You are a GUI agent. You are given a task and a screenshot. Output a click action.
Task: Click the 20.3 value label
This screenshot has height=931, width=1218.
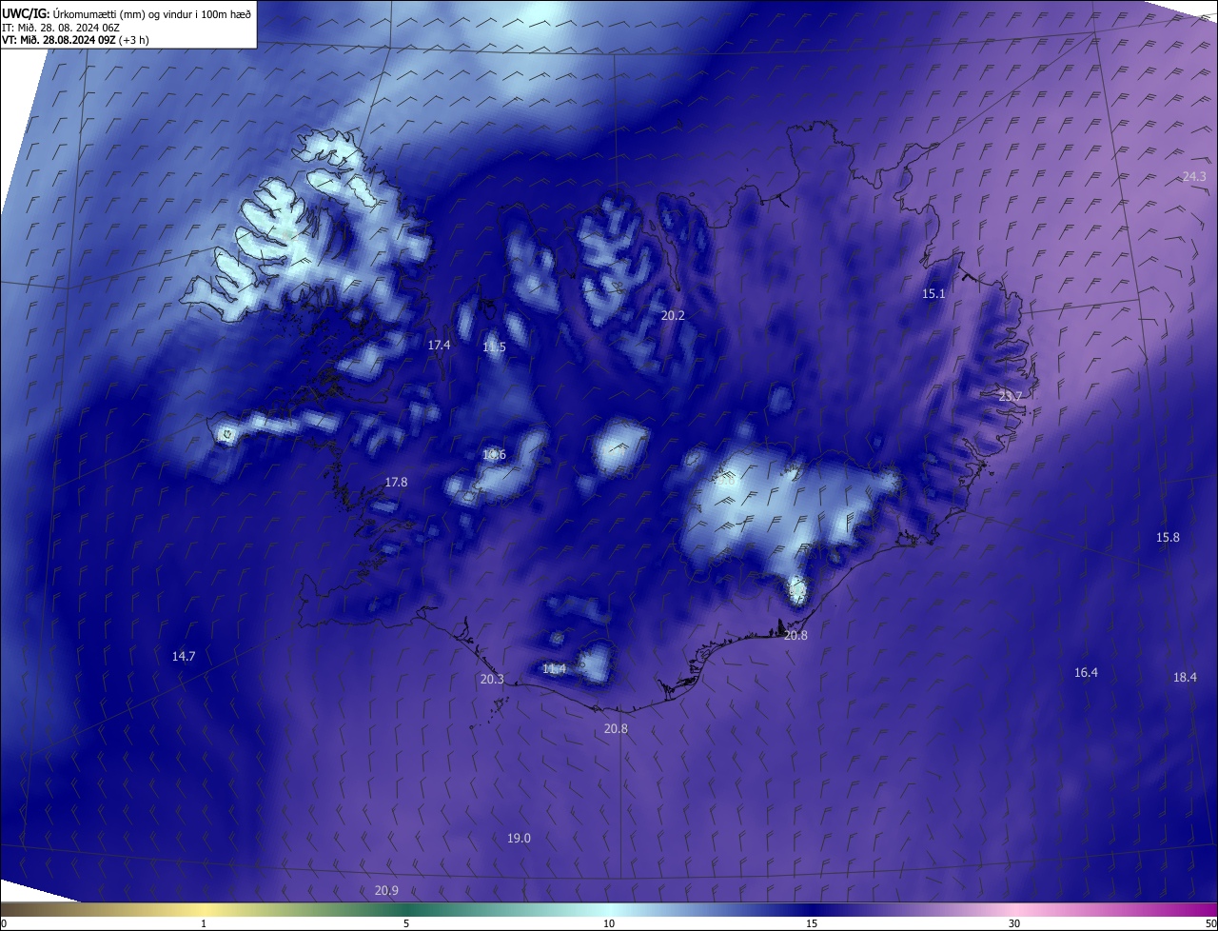pyautogui.click(x=492, y=679)
